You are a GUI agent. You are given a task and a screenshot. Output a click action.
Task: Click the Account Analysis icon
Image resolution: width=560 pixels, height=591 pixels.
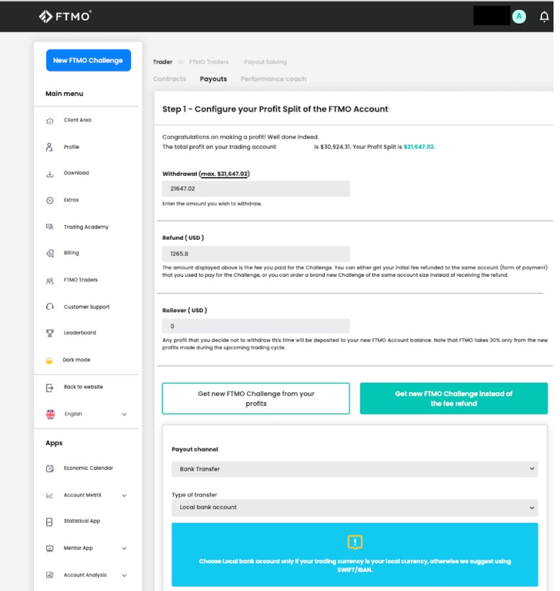[50, 575]
